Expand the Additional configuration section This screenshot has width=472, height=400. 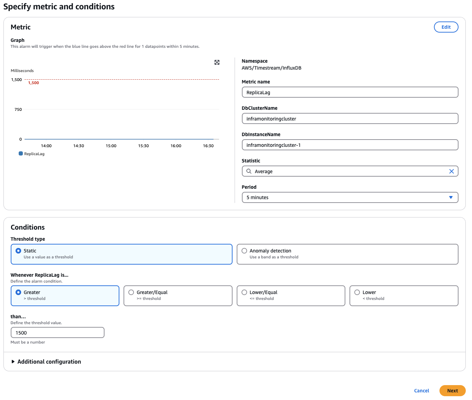tap(46, 361)
